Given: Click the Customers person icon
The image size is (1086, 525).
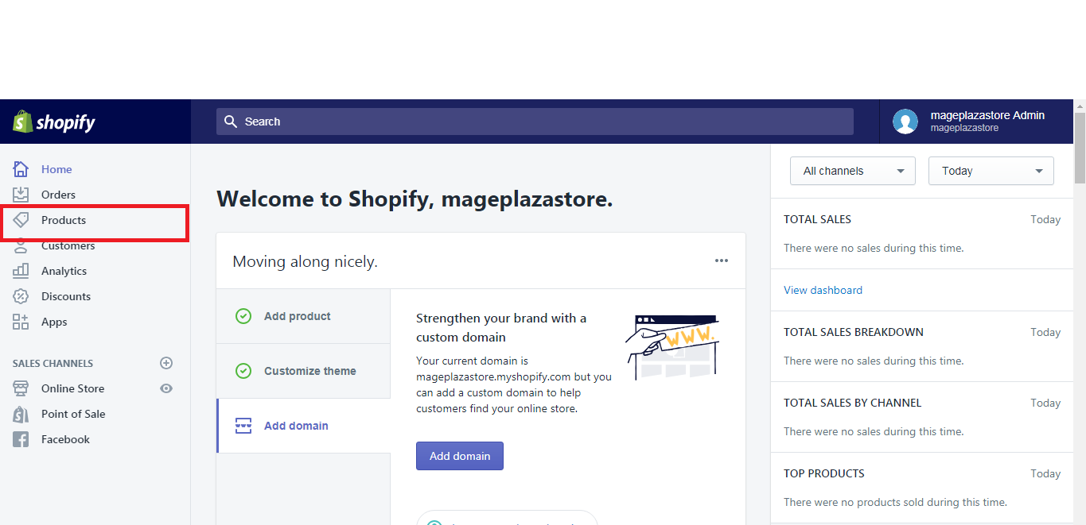Looking at the screenshot, I should 21,245.
